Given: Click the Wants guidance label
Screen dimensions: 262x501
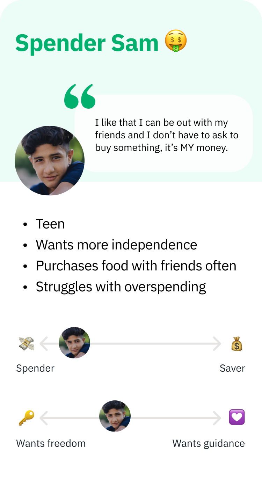Looking at the screenshot, I should tap(209, 443).
